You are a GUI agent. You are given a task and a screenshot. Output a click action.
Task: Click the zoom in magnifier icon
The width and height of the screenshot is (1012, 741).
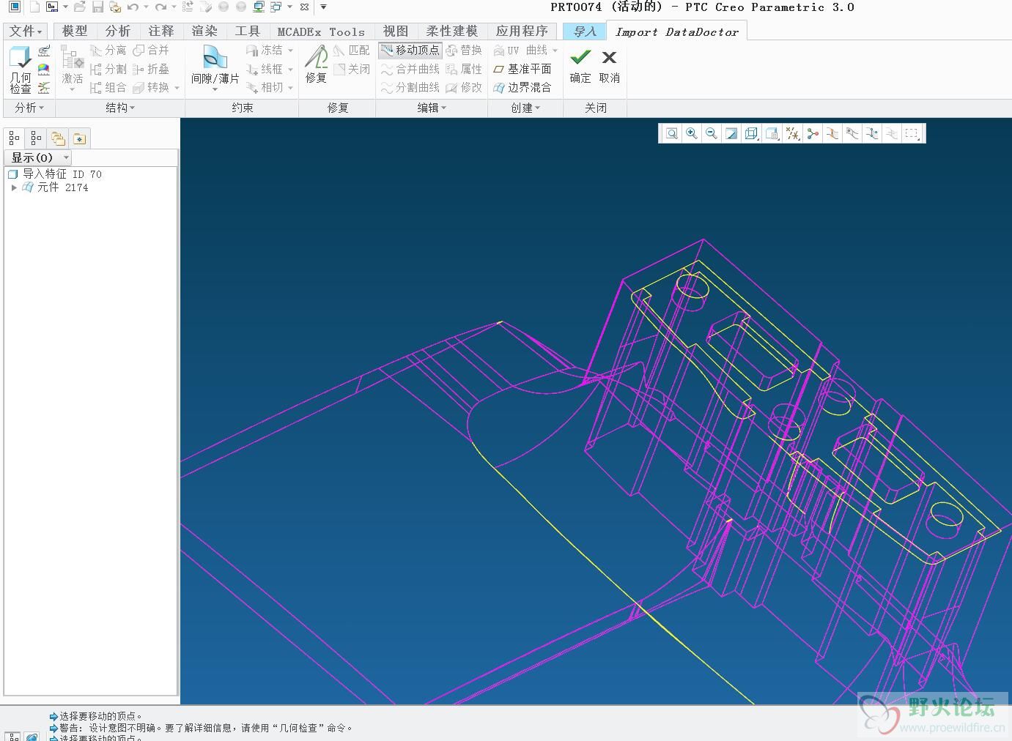tap(691, 133)
